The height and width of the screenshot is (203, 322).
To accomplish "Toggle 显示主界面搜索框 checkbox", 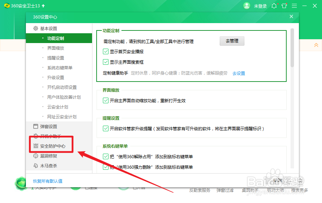I will [106, 62].
